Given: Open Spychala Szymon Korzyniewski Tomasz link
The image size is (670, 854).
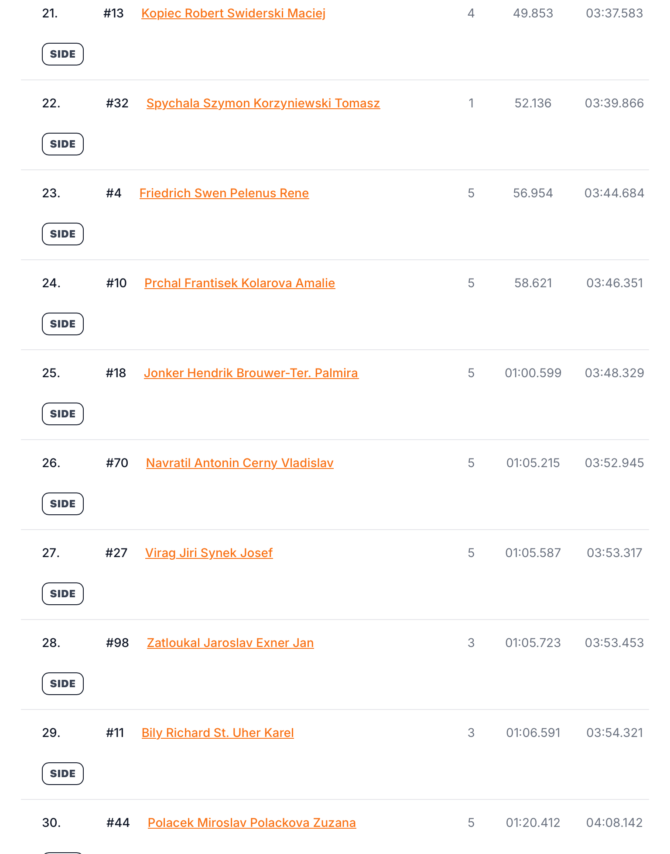Looking at the screenshot, I should pos(263,103).
